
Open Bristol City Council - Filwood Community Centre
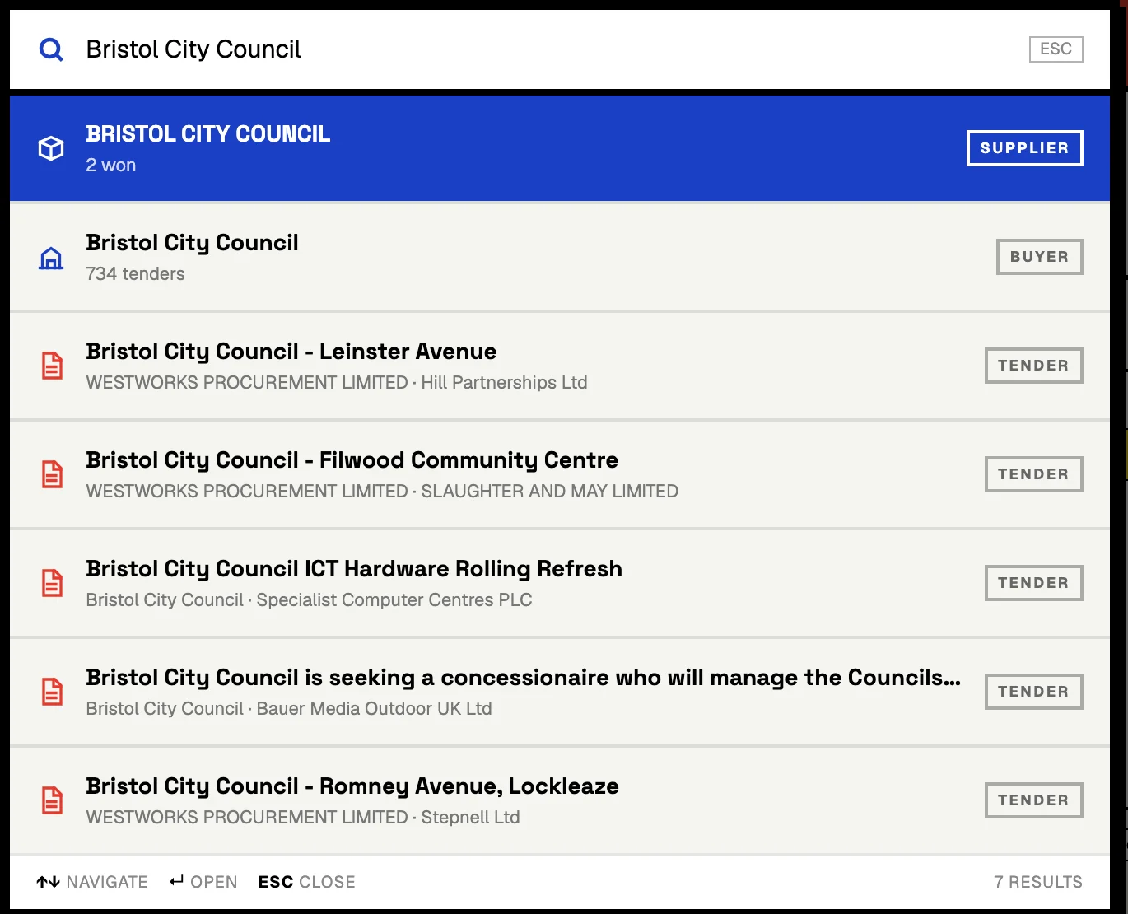[352, 460]
